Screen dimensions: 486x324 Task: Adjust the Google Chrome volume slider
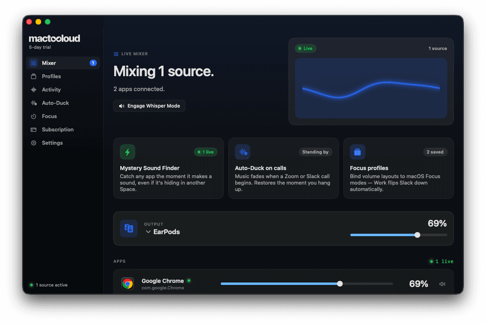[307, 284]
